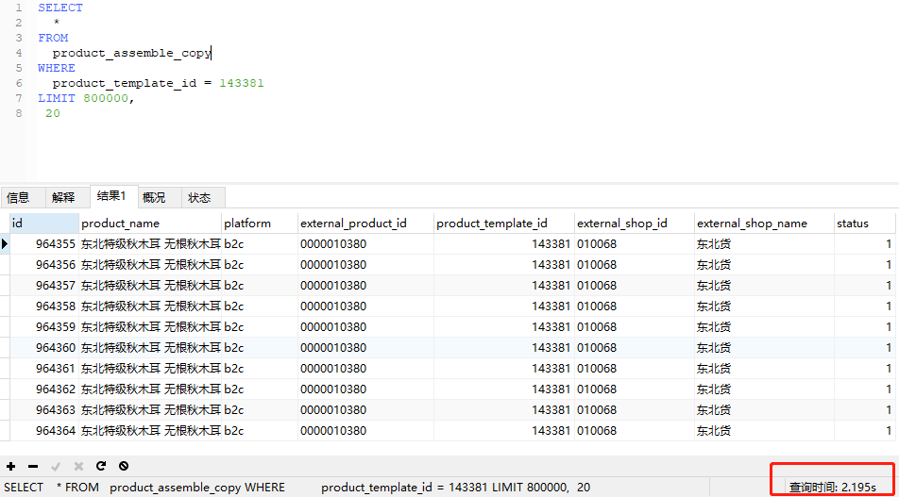Viewport: 899px width, 497px height.
Task: Select the current row indicator arrow
Action: click(5, 244)
